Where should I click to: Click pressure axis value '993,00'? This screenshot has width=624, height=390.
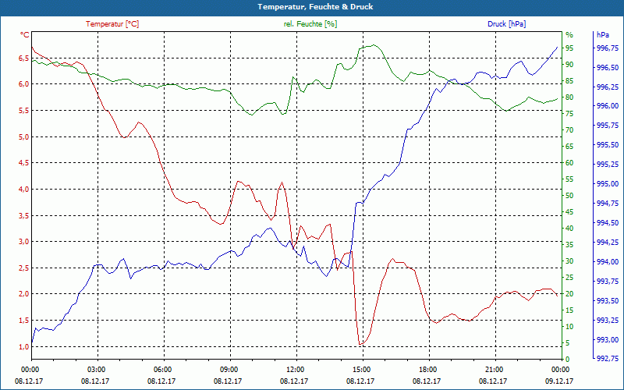click(x=608, y=340)
